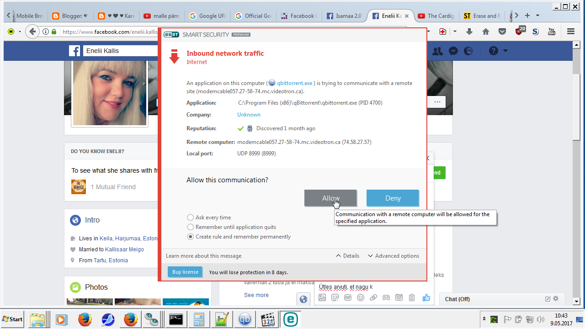
Task: Click the browser back button
Action: point(32,32)
